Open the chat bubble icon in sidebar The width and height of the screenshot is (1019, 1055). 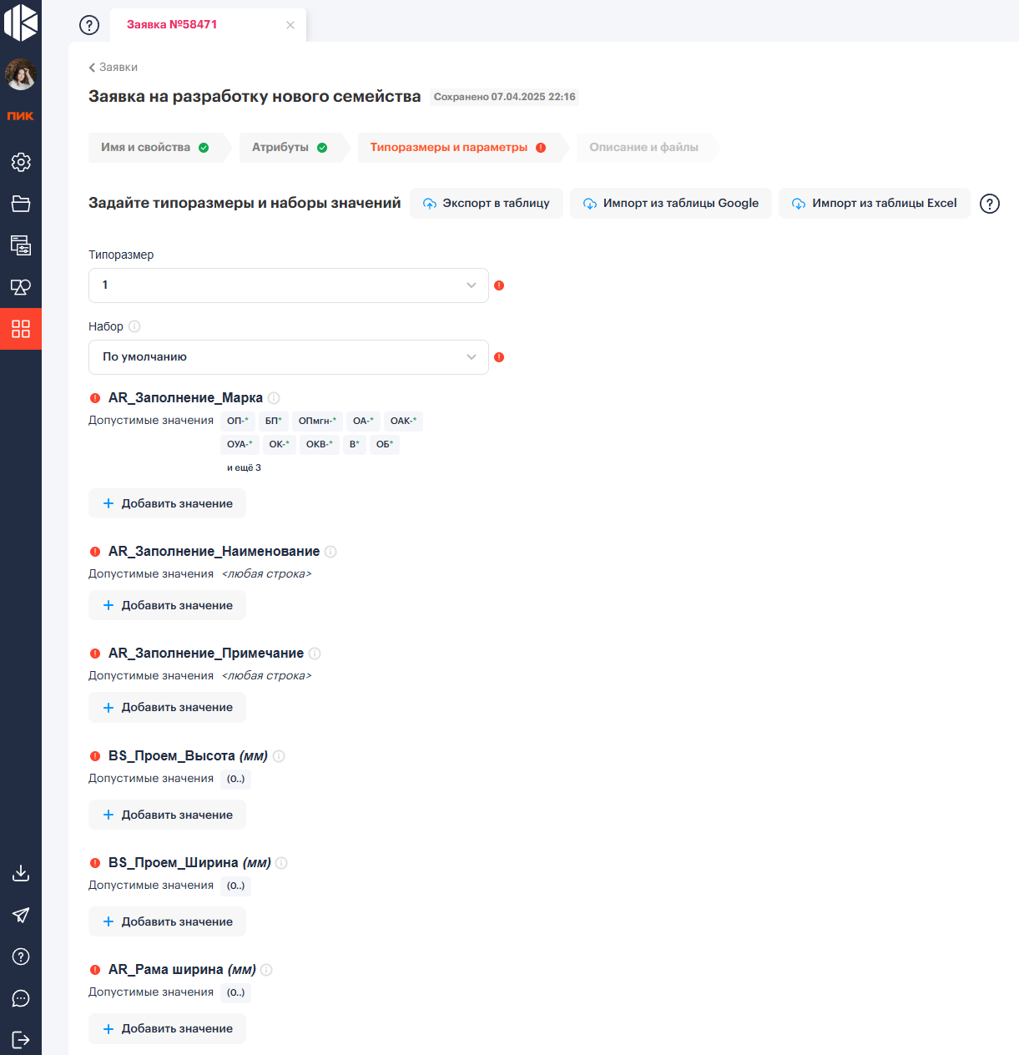[21, 998]
